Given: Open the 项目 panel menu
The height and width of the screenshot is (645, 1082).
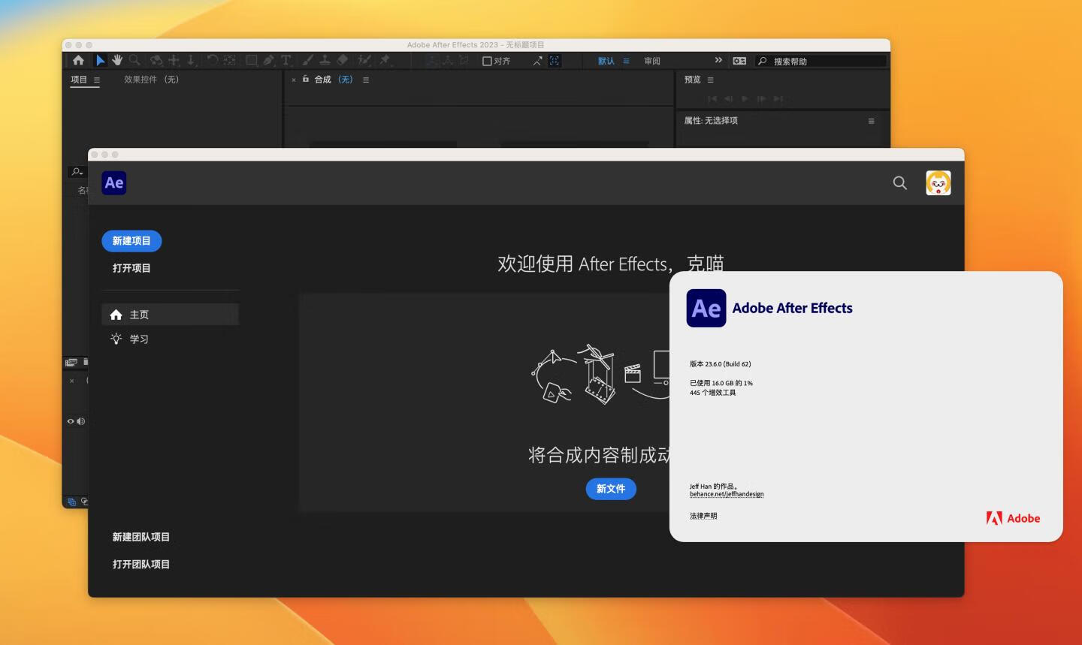Looking at the screenshot, I should pyautogui.click(x=97, y=80).
